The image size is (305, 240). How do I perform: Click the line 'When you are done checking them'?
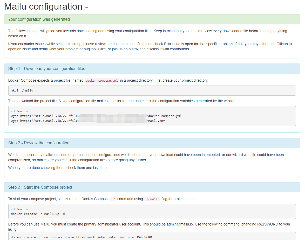[58, 168]
